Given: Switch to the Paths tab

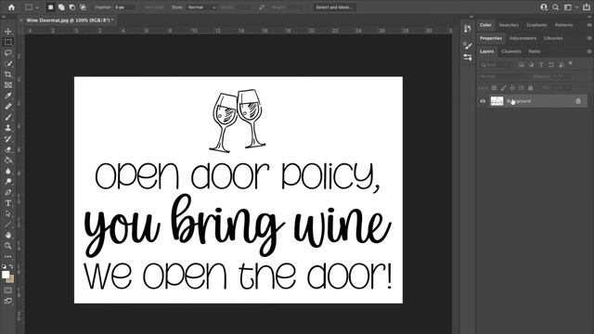Looking at the screenshot, I should 535,52.
